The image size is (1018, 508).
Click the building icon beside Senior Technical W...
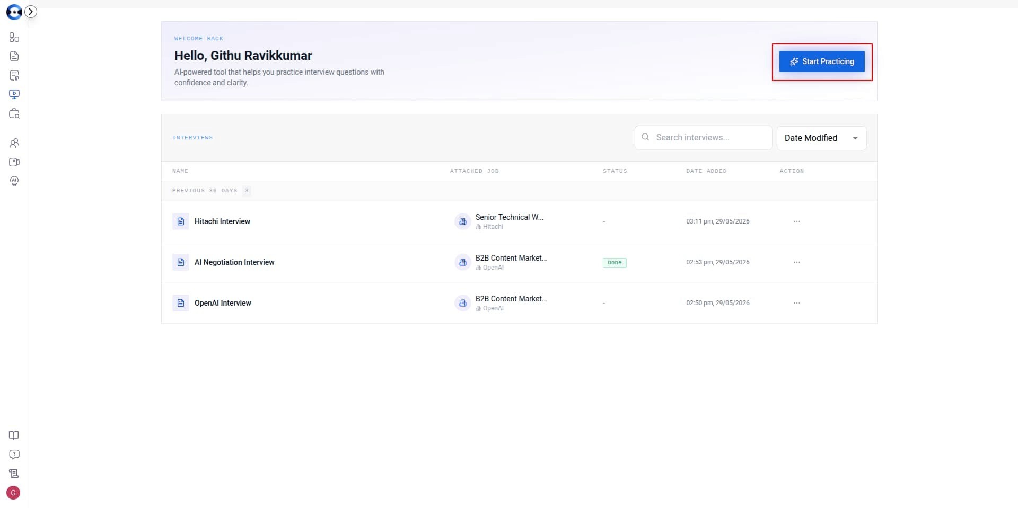463,221
